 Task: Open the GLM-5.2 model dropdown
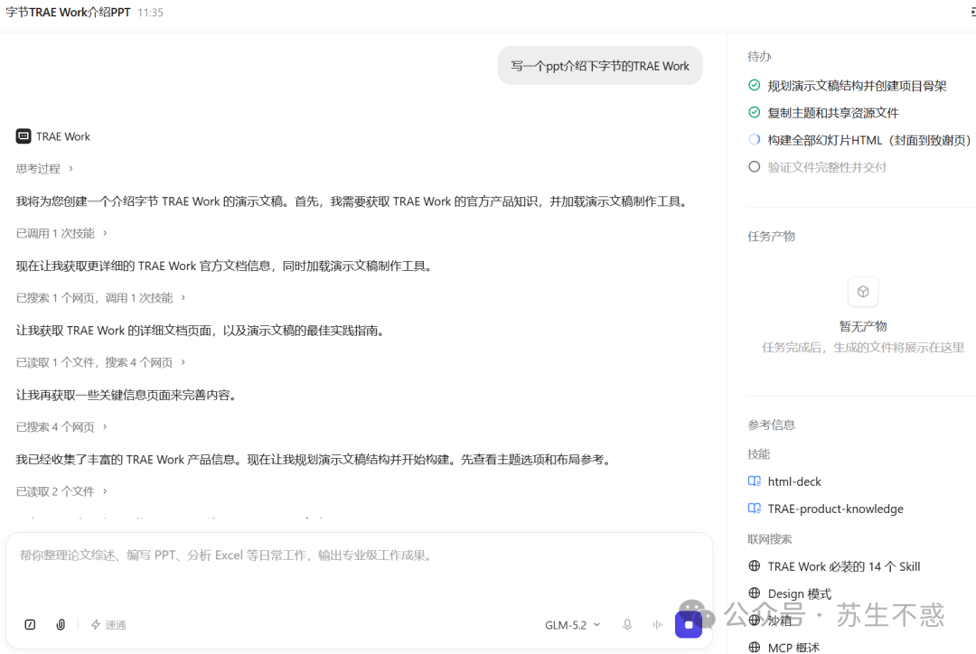coord(573,625)
